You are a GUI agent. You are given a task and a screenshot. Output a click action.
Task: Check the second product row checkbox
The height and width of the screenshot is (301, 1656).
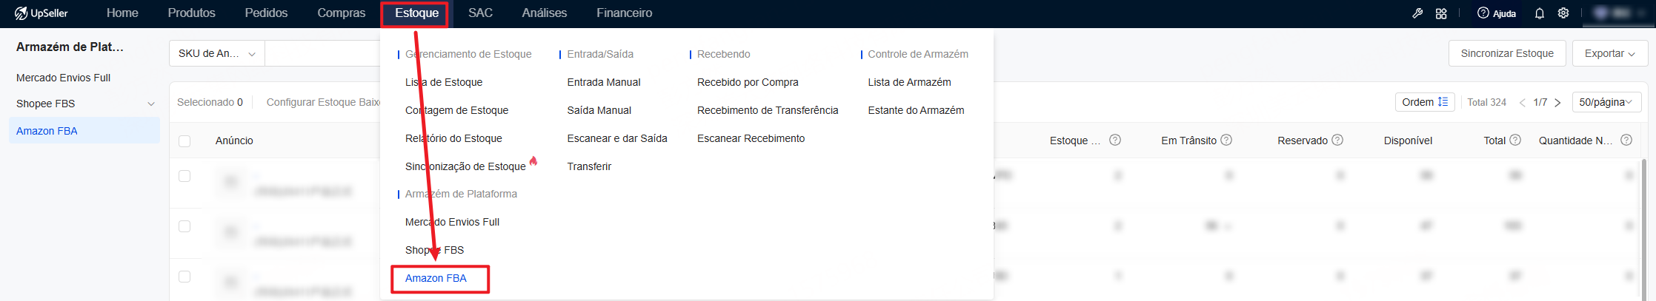click(x=184, y=226)
